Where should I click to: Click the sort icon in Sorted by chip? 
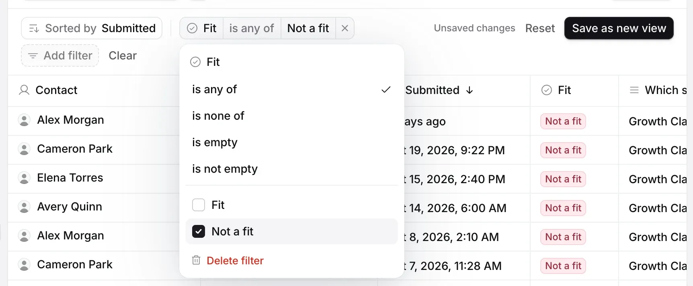click(34, 29)
